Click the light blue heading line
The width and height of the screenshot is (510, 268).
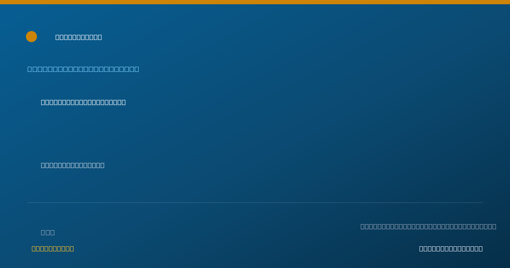[83, 69]
